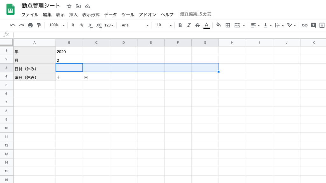Undo the last action

pyautogui.click(x=13, y=25)
